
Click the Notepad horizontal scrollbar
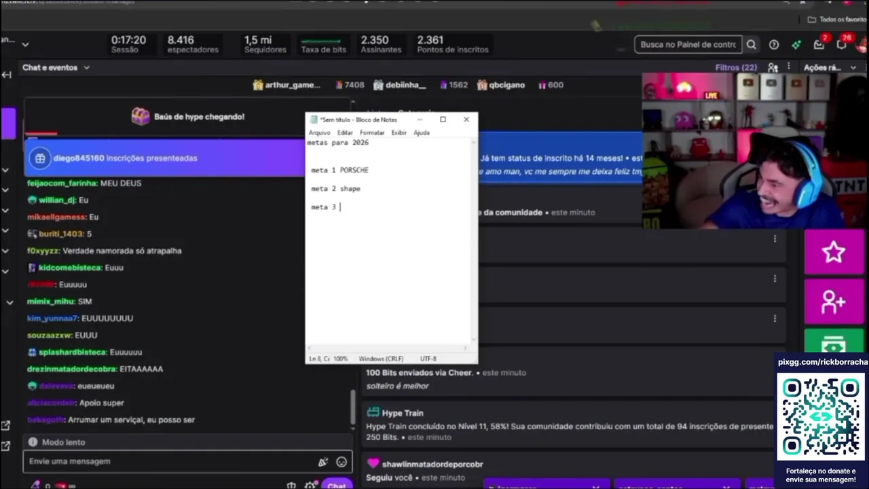click(x=388, y=348)
